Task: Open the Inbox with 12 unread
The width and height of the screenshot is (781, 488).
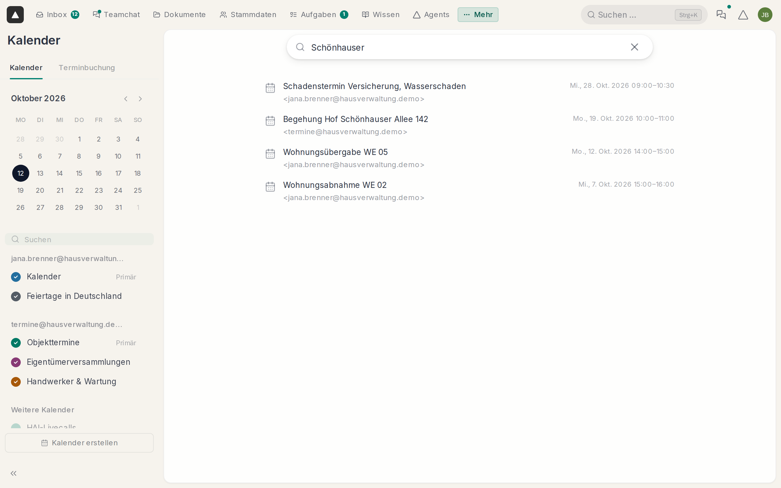Action: [x=57, y=15]
